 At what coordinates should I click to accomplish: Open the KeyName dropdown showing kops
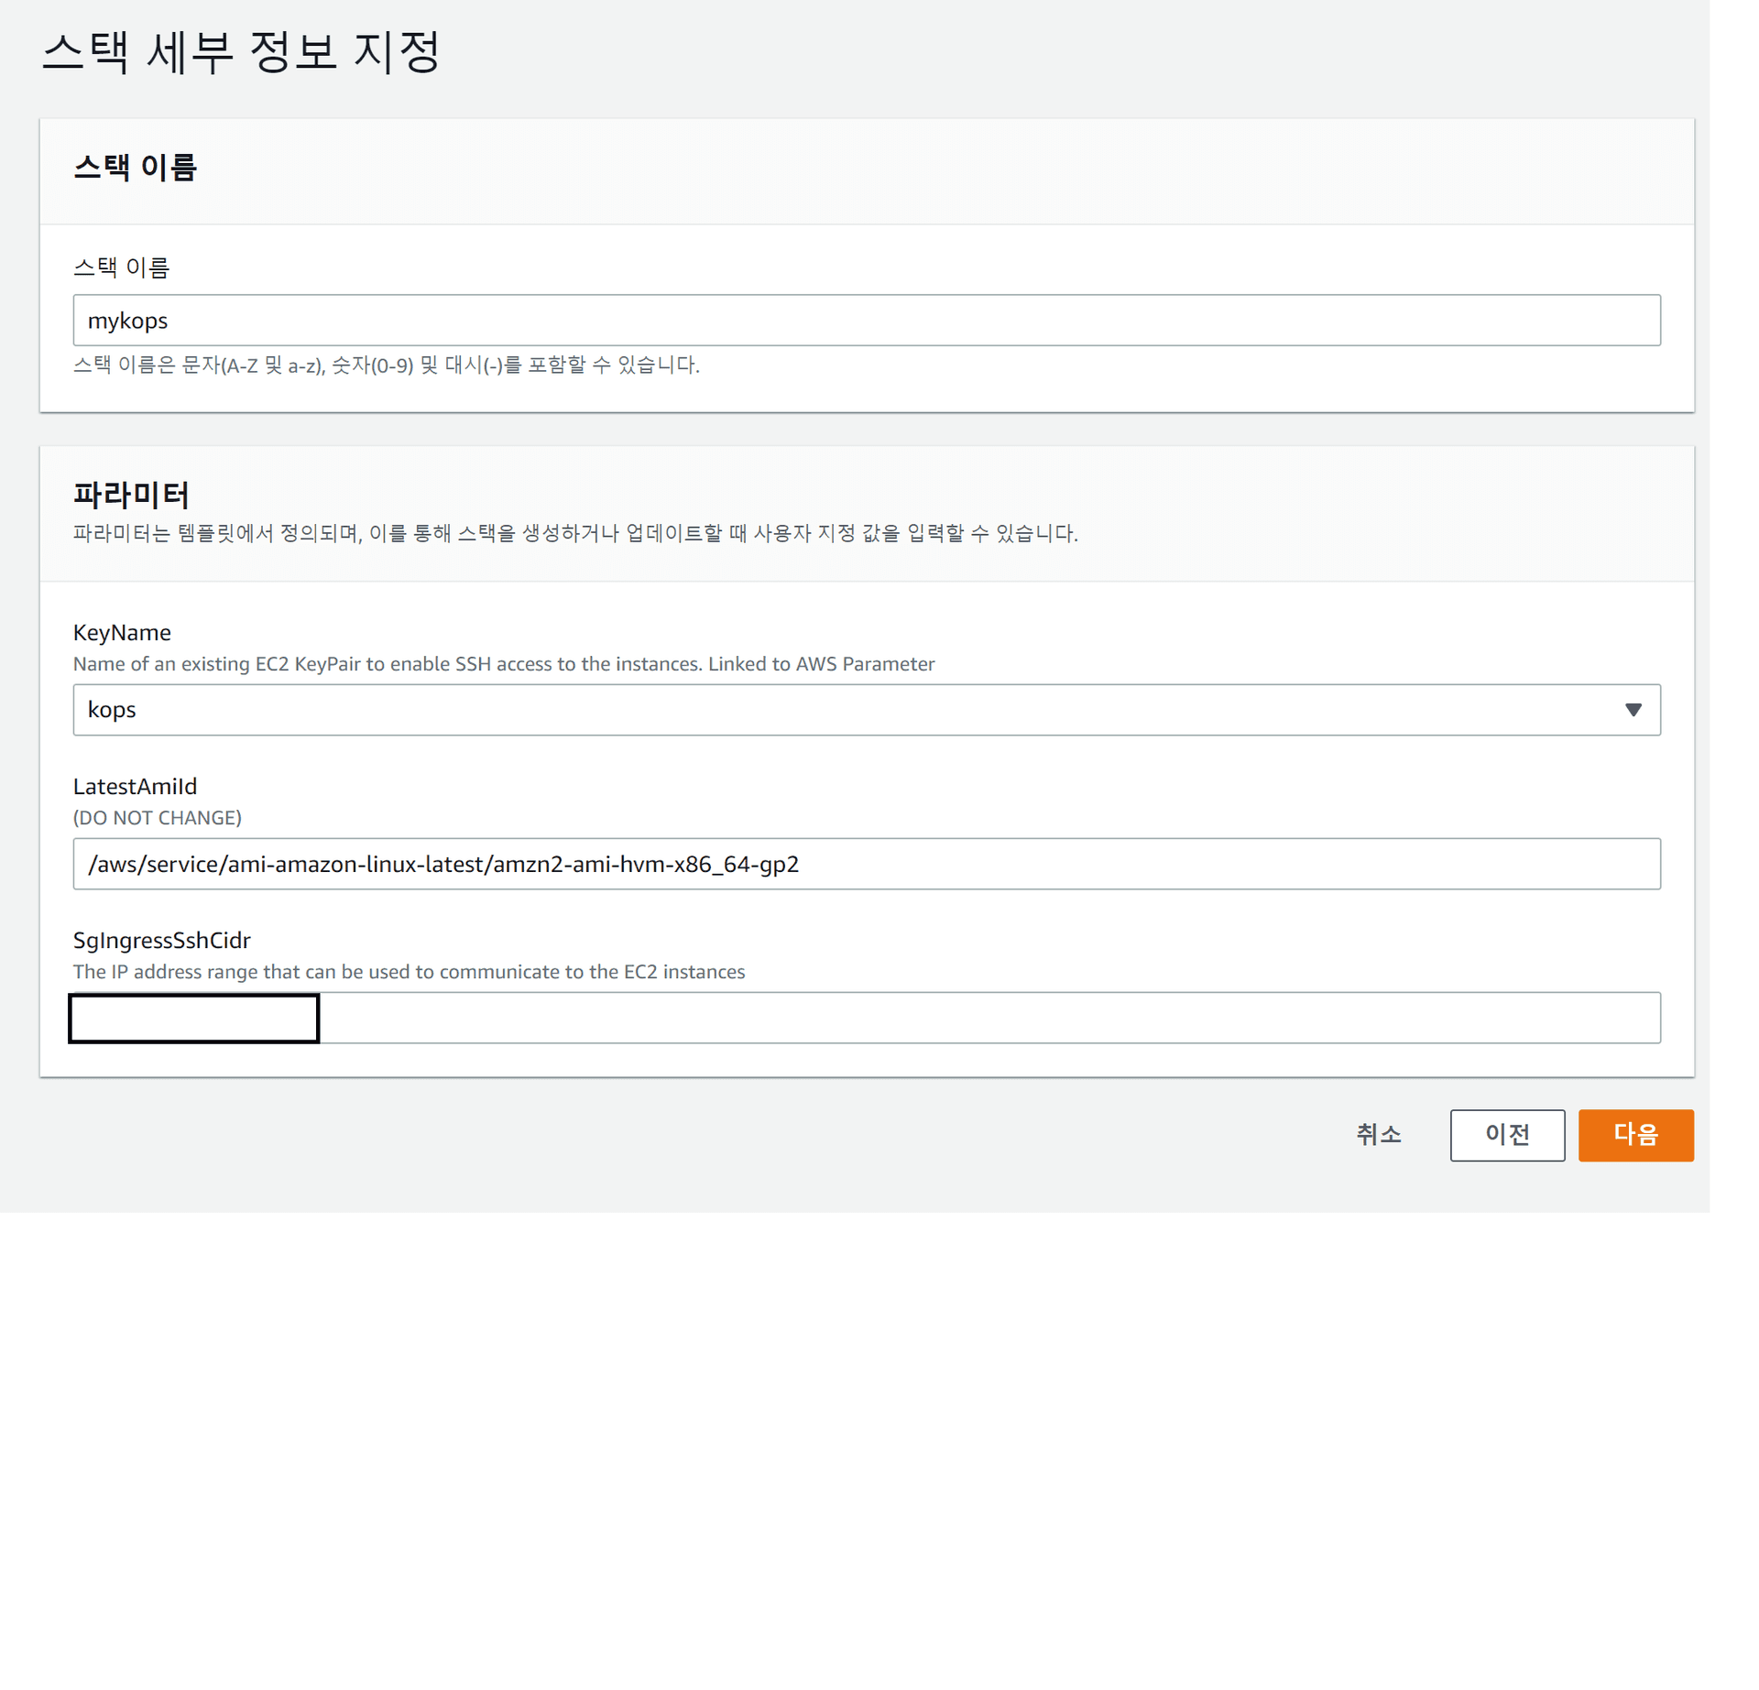tap(866, 709)
